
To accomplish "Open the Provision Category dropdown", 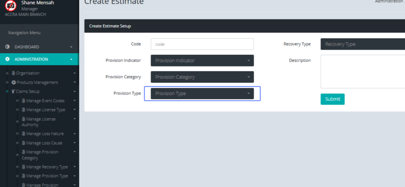I will [x=202, y=77].
